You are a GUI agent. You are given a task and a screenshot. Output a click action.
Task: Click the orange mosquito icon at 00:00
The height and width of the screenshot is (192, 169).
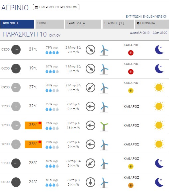(131, 185)
